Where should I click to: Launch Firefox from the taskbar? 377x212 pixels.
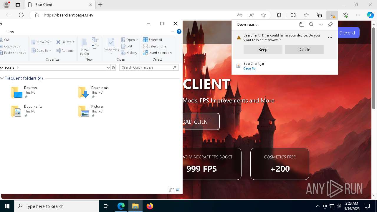150,206
